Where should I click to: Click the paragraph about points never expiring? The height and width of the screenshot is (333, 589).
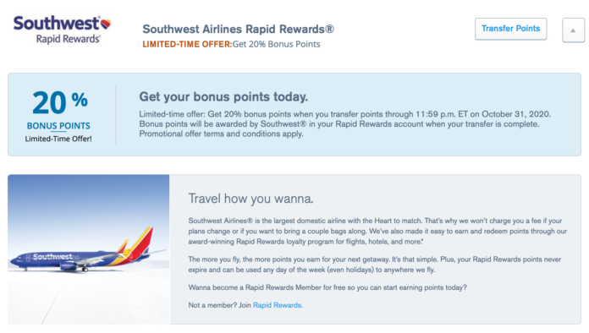(375, 265)
